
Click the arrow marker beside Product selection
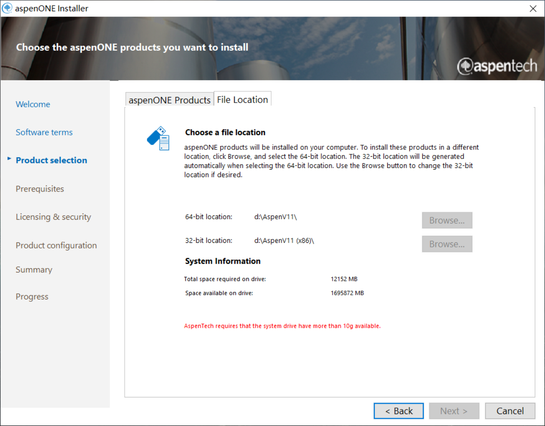pos(9,159)
